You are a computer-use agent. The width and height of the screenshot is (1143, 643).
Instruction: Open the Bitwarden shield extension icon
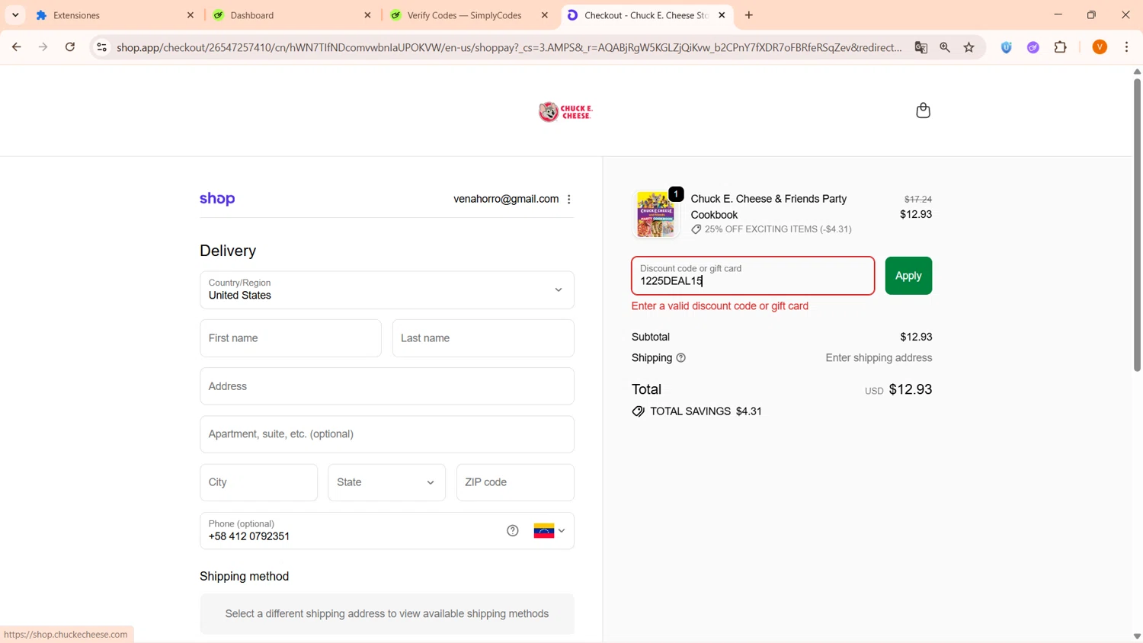click(1007, 47)
